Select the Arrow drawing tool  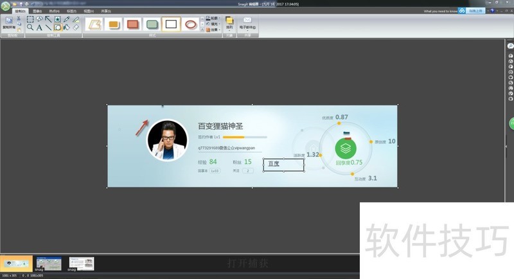pyautogui.click(x=48, y=19)
